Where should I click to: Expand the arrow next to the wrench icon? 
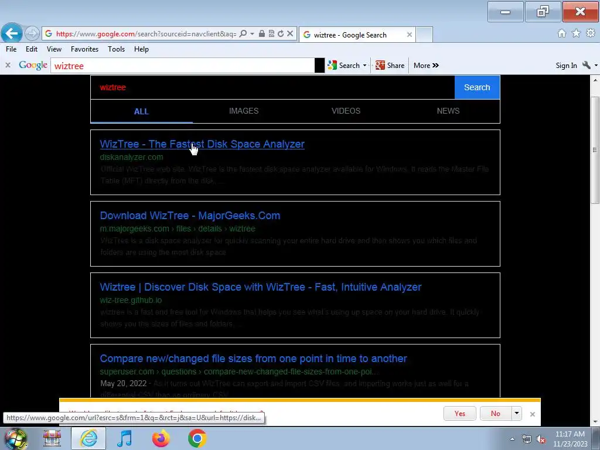[x=596, y=66]
